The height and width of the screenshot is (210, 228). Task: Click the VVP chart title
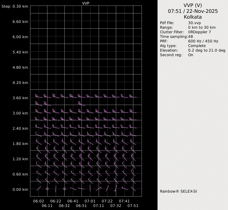(x=86, y=3)
